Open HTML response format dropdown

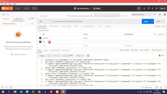(80, 56)
